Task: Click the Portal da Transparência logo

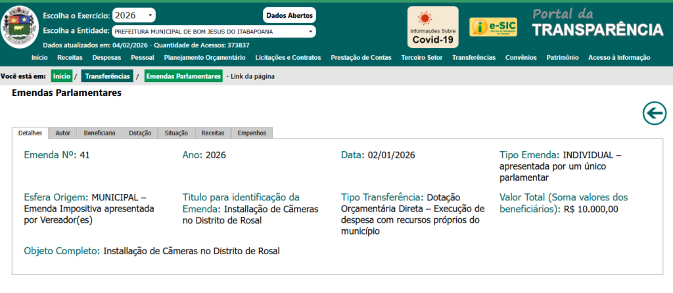Action: (x=597, y=24)
